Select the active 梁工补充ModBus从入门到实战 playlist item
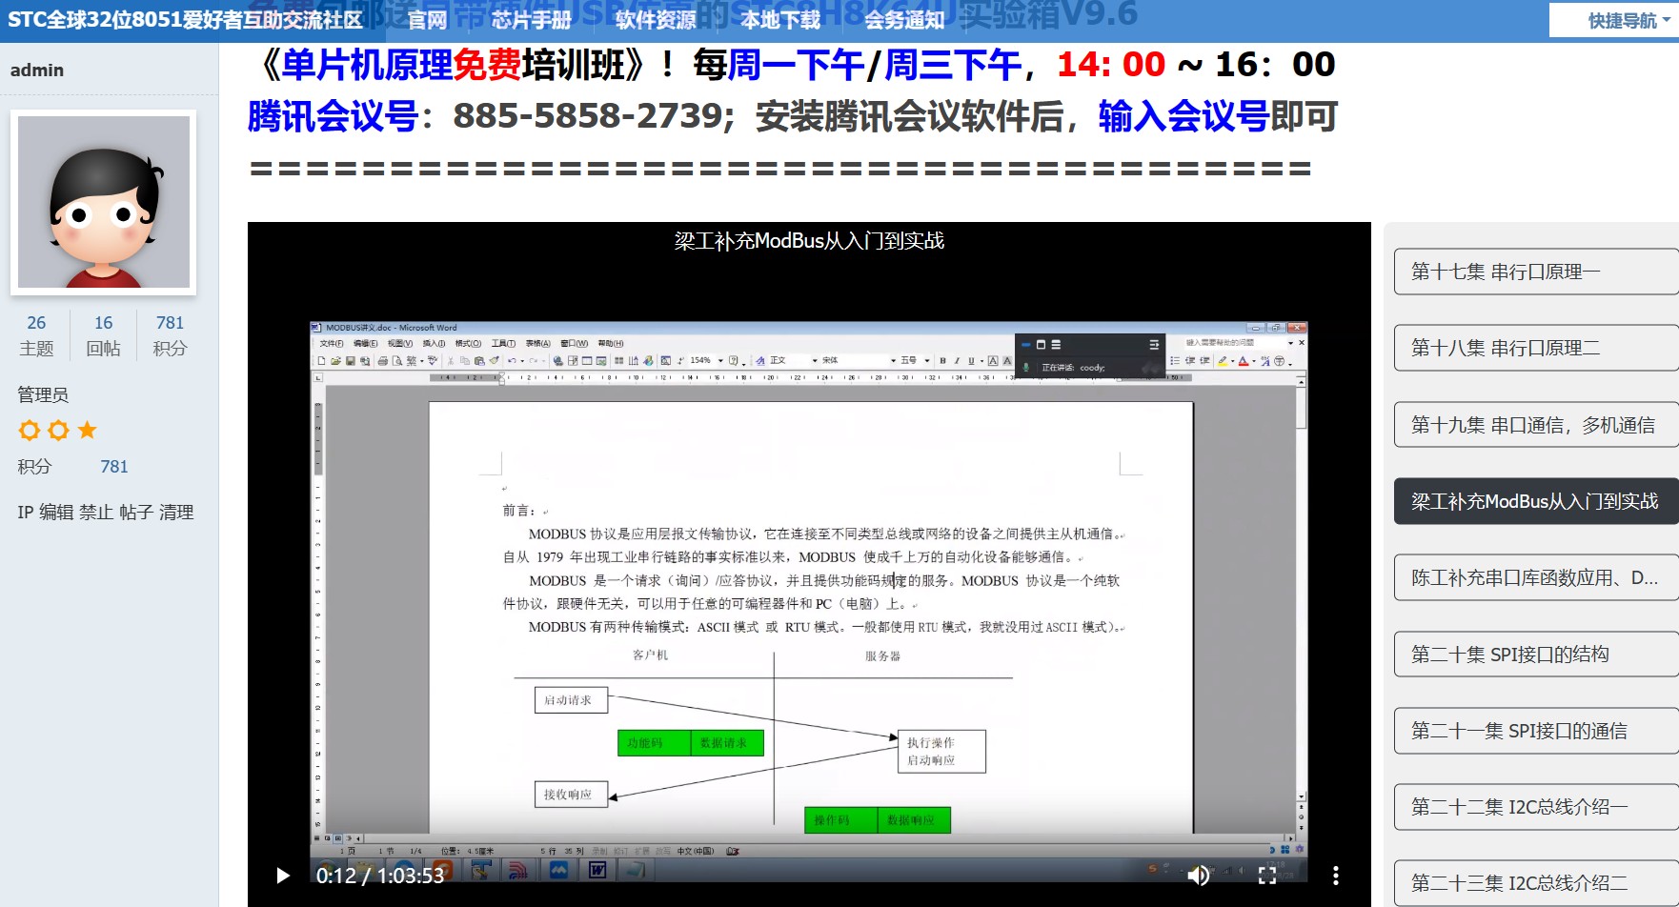This screenshot has height=907, width=1679. pyautogui.click(x=1536, y=501)
